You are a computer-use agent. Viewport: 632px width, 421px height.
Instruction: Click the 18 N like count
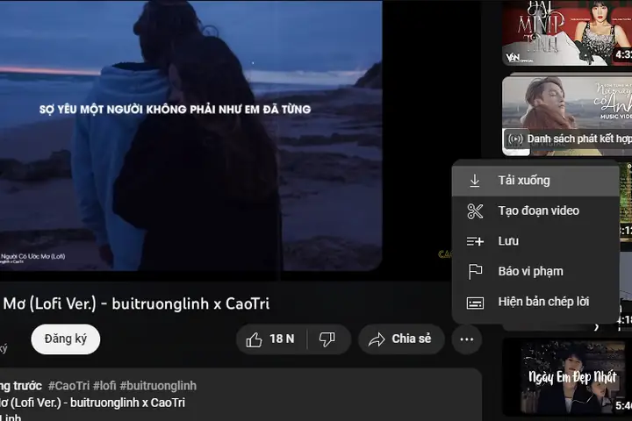click(x=282, y=339)
